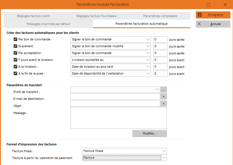This screenshot has width=233, height=165.
Task: Uncheck A la fin de la pose
Action: pos(15,73)
